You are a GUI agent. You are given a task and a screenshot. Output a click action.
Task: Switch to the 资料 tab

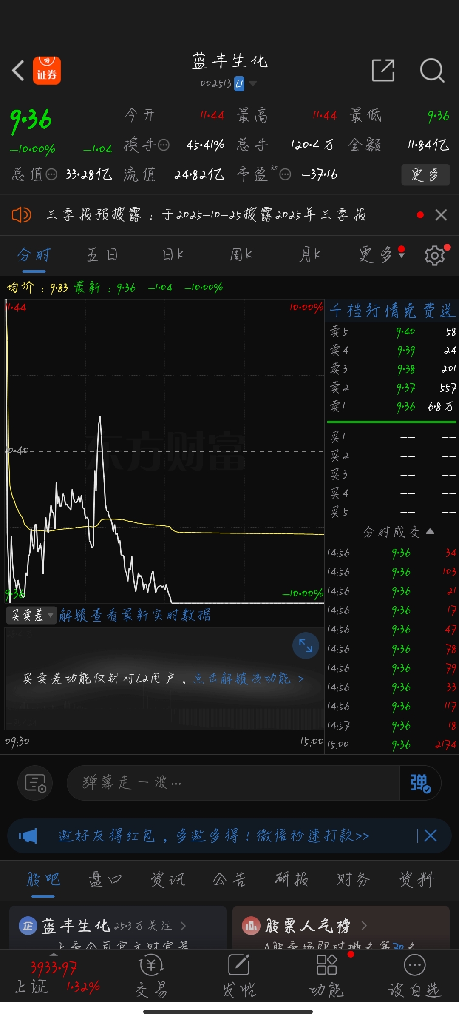point(416,879)
